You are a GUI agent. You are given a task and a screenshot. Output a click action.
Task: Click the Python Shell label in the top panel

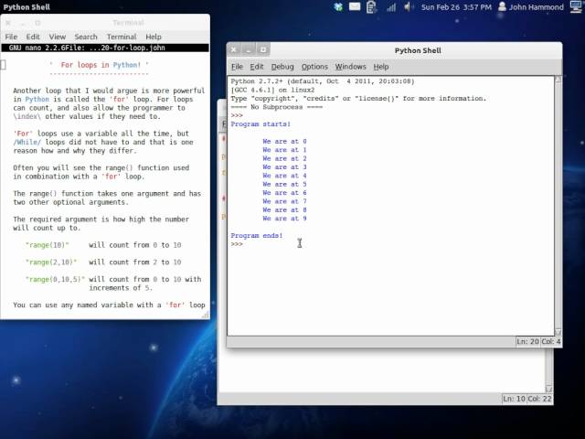click(x=27, y=6)
